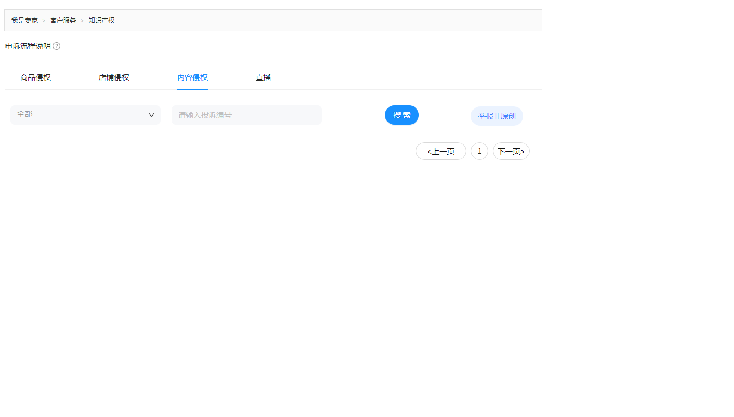Click the 申诉流程说明 text

[28, 46]
